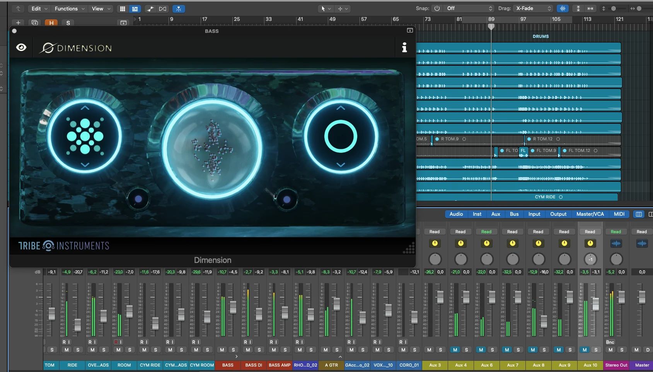
Task: Open the Dimension plugin info icon
Action: click(404, 48)
